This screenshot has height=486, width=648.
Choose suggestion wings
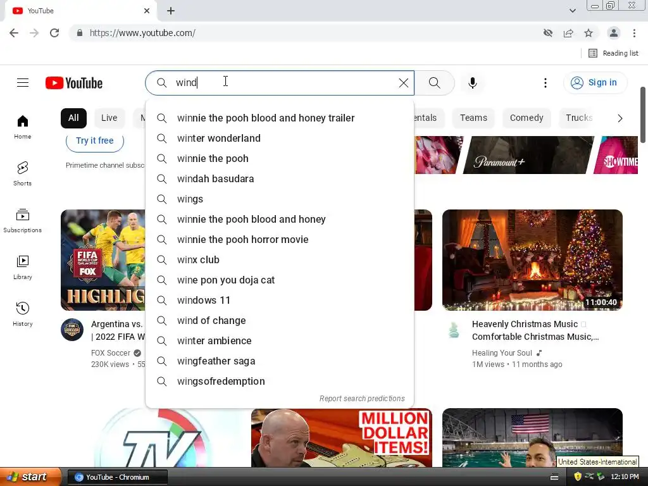(280, 199)
